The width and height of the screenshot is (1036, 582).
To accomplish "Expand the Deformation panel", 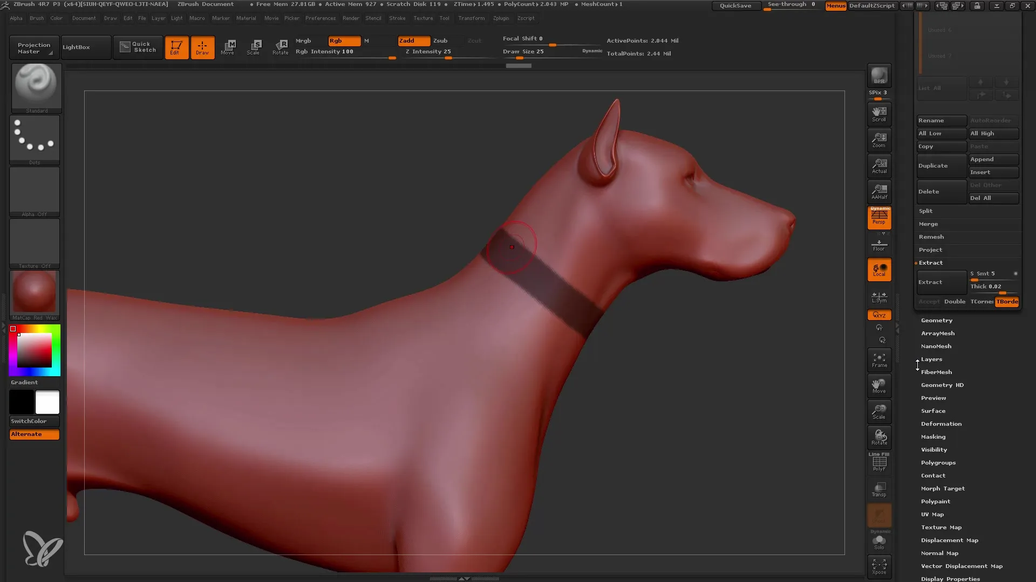I will pyautogui.click(x=940, y=424).
